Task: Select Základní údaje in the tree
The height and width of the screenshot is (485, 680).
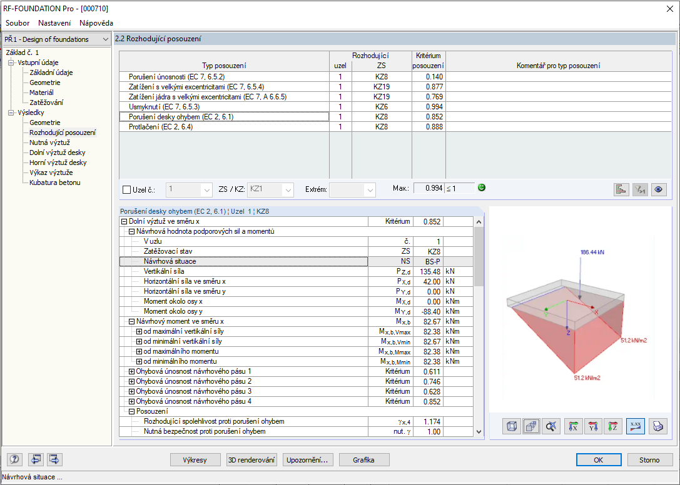Action: [x=51, y=72]
